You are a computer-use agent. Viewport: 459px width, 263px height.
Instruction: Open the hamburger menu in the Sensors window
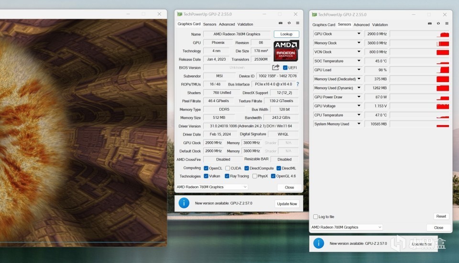point(446,23)
